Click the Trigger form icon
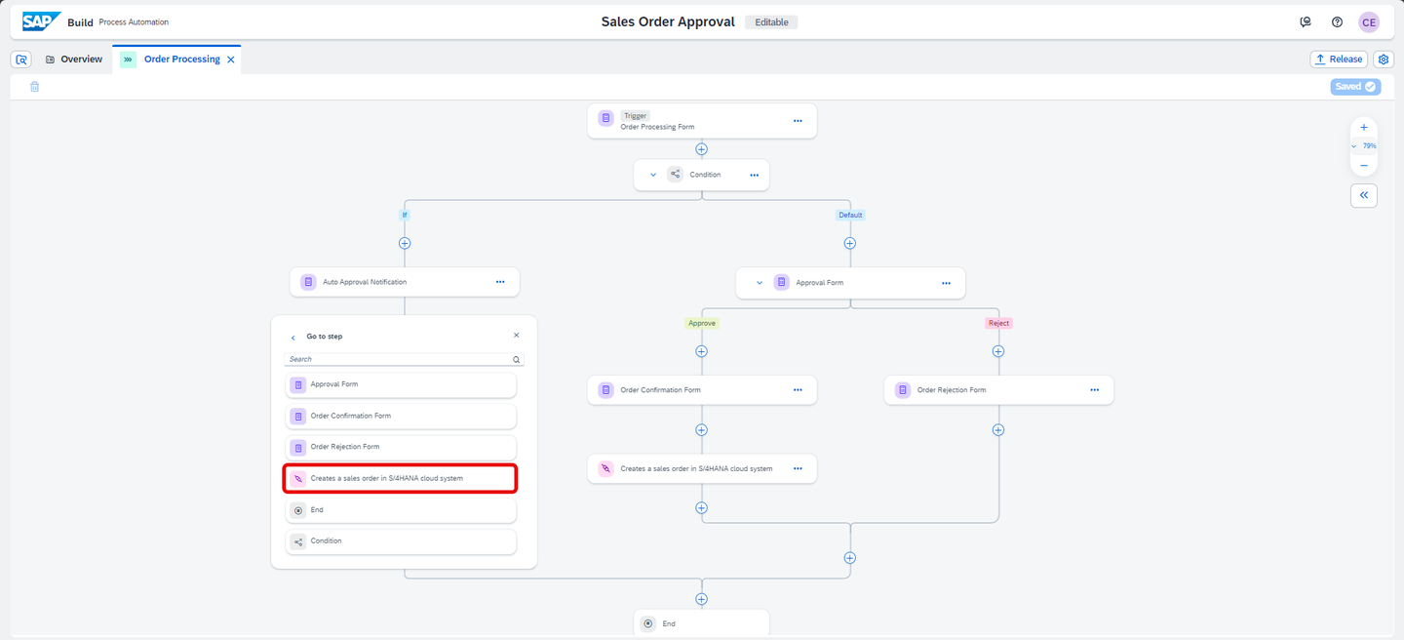 click(605, 118)
